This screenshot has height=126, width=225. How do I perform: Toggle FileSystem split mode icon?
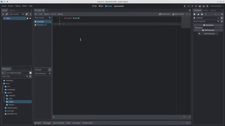pos(31,73)
